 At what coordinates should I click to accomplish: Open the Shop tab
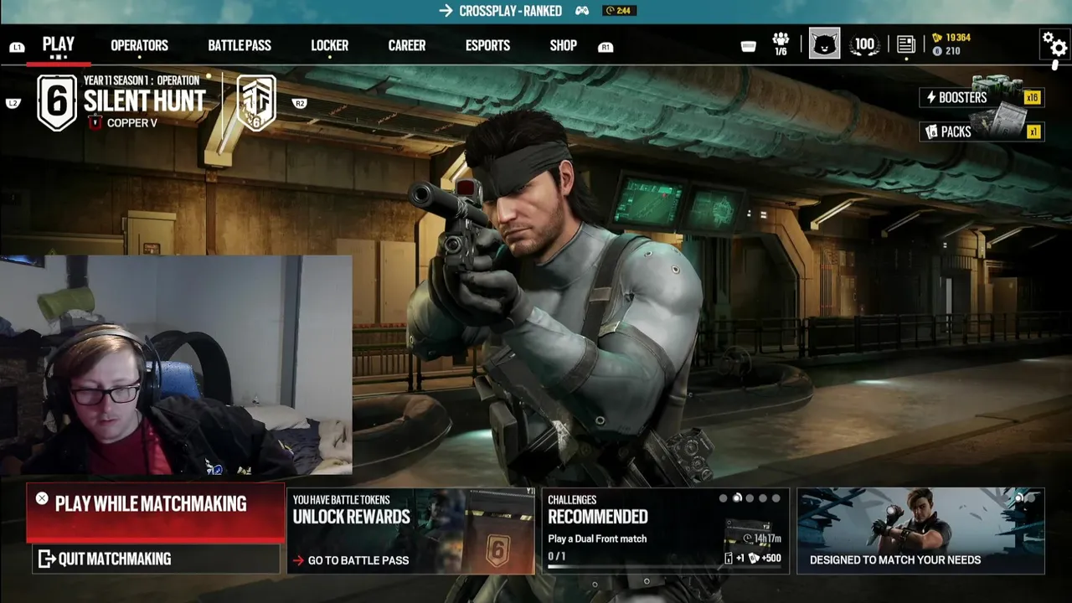click(x=563, y=46)
